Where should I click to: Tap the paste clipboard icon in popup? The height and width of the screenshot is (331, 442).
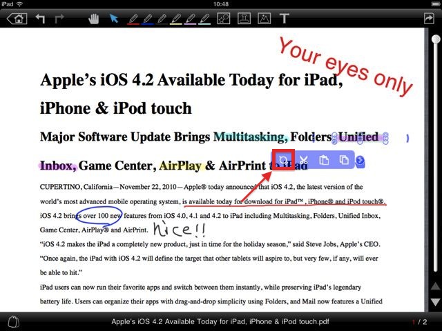(324, 160)
